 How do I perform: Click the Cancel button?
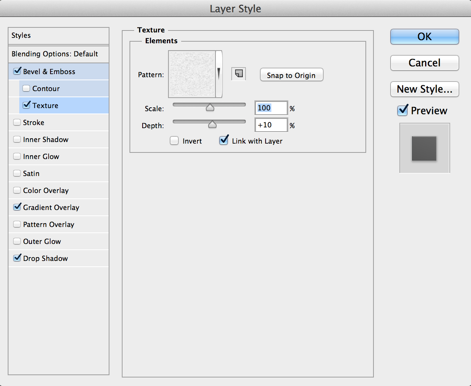(x=424, y=63)
